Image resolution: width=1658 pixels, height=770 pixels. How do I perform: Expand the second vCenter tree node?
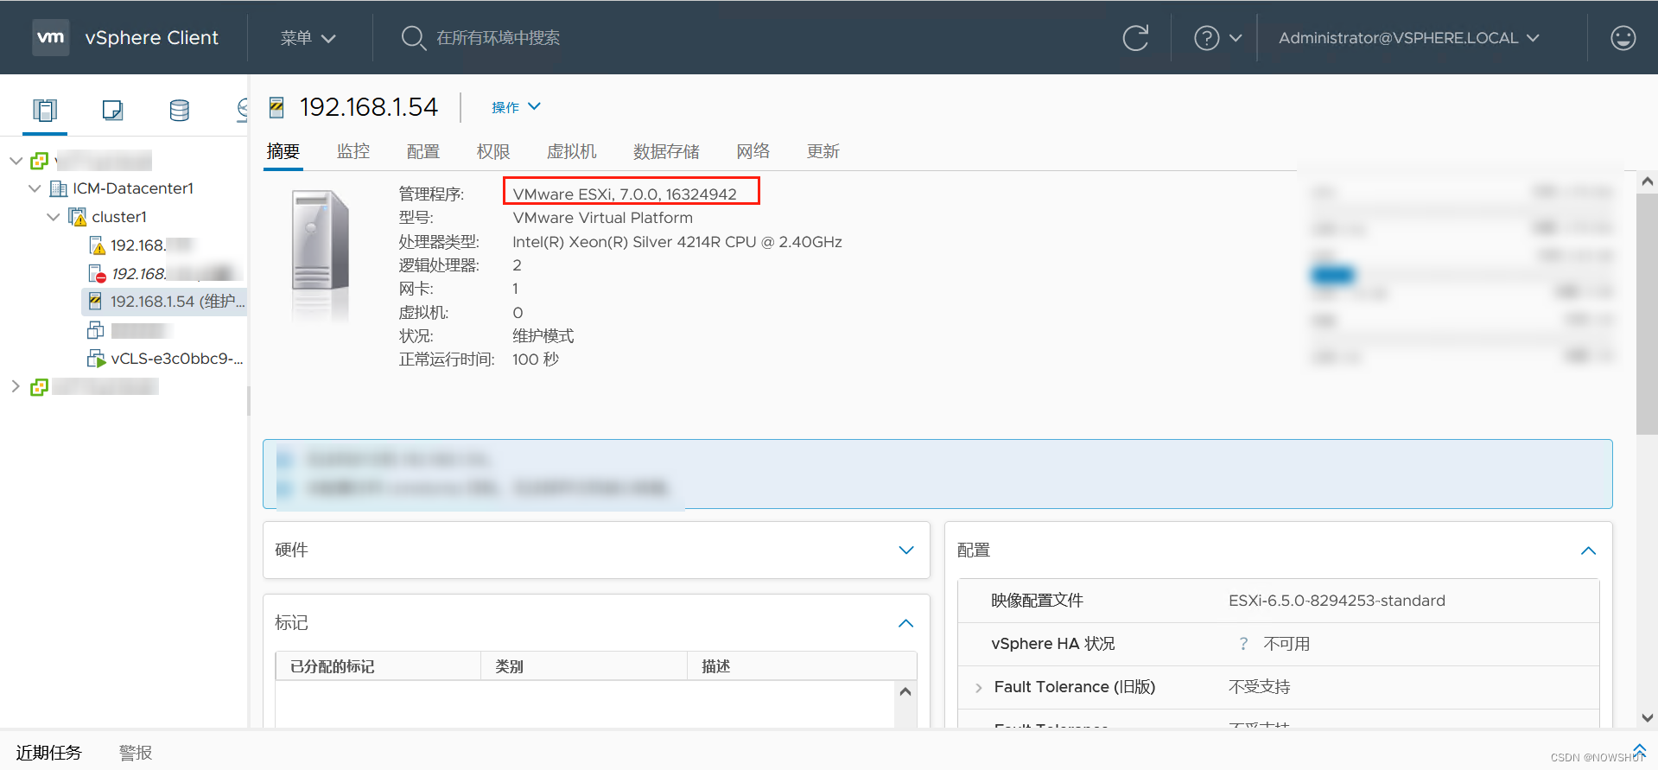pos(16,386)
